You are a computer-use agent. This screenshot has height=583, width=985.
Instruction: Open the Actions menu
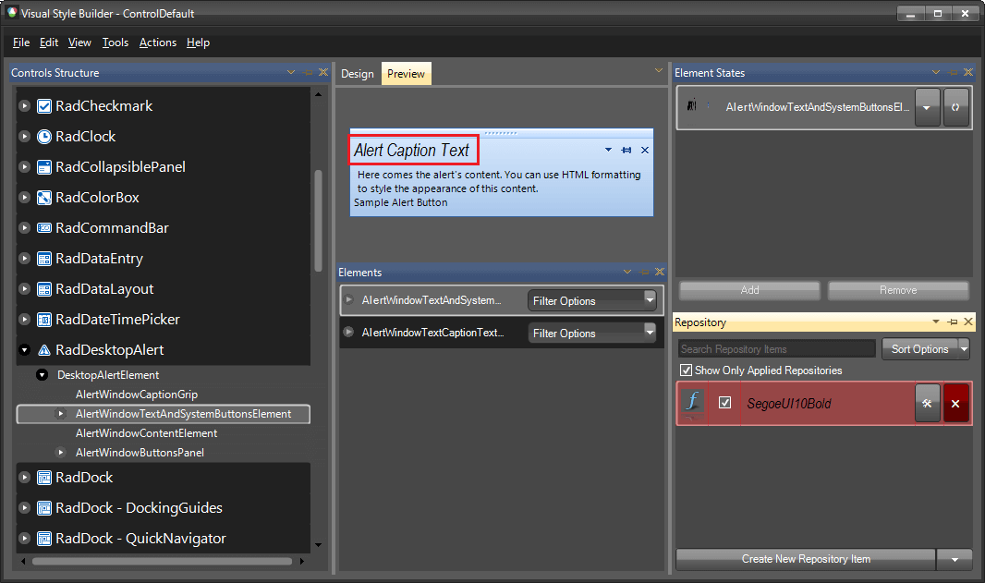pos(157,43)
